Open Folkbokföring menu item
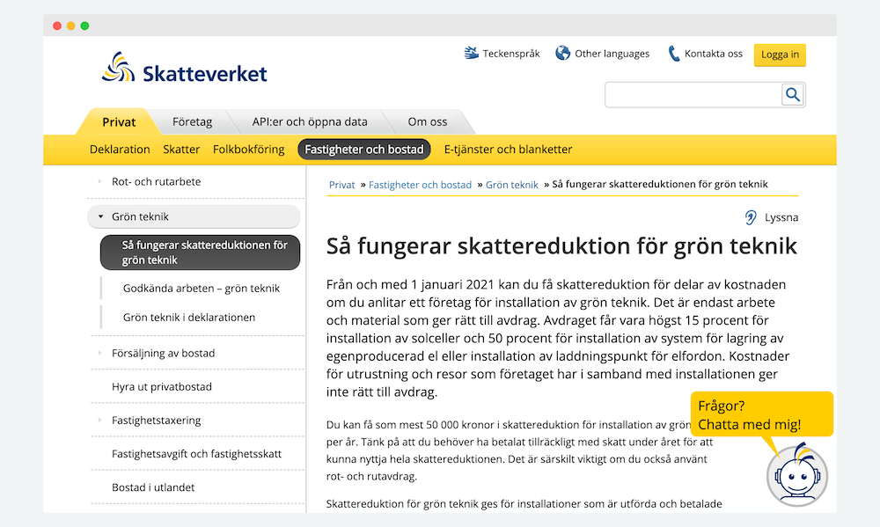880x527 pixels. click(249, 150)
